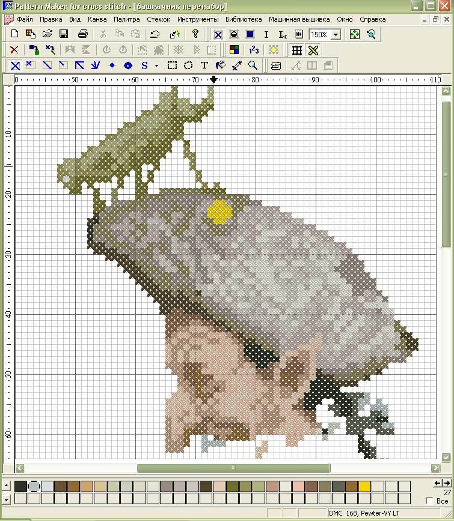
Task: Open the Палитра menu
Action: click(126, 19)
